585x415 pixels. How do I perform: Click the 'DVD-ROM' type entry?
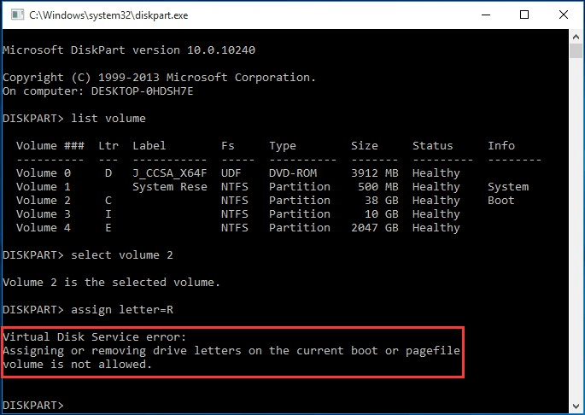point(293,173)
